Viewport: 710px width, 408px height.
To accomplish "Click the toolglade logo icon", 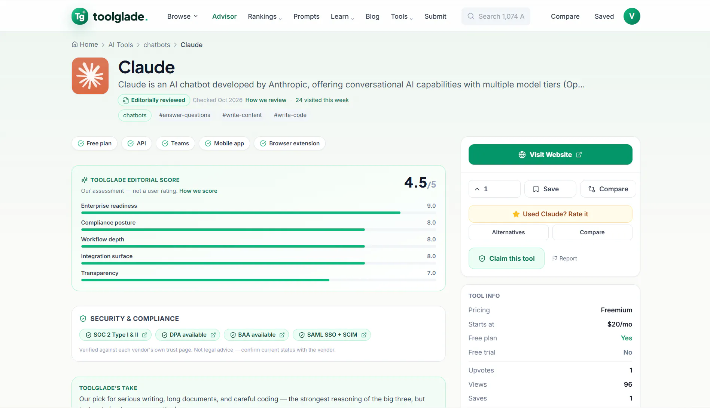I will click(x=80, y=16).
